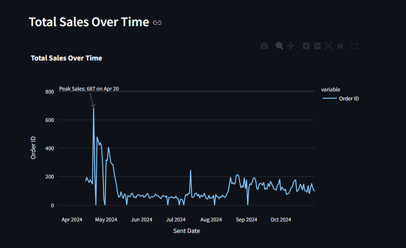Click the Apr 2024 axis label

pyautogui.click(x=72, y=220)
